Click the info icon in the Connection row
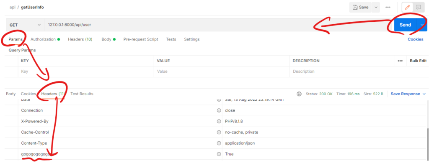The image size is (429, 163). coord(219,111)
